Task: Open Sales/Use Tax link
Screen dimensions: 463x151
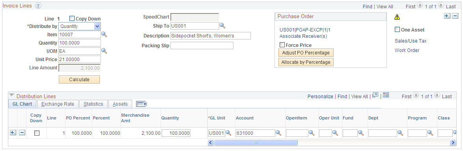Action: pyautogui.click(x=411, y=41)
